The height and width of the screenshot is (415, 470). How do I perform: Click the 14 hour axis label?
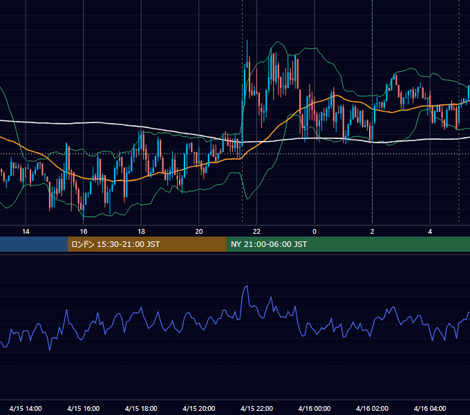pyautogui.click(x=26, y=232)
